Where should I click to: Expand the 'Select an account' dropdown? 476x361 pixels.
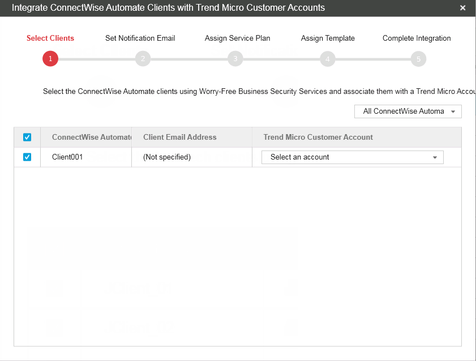tap(352, 157)
